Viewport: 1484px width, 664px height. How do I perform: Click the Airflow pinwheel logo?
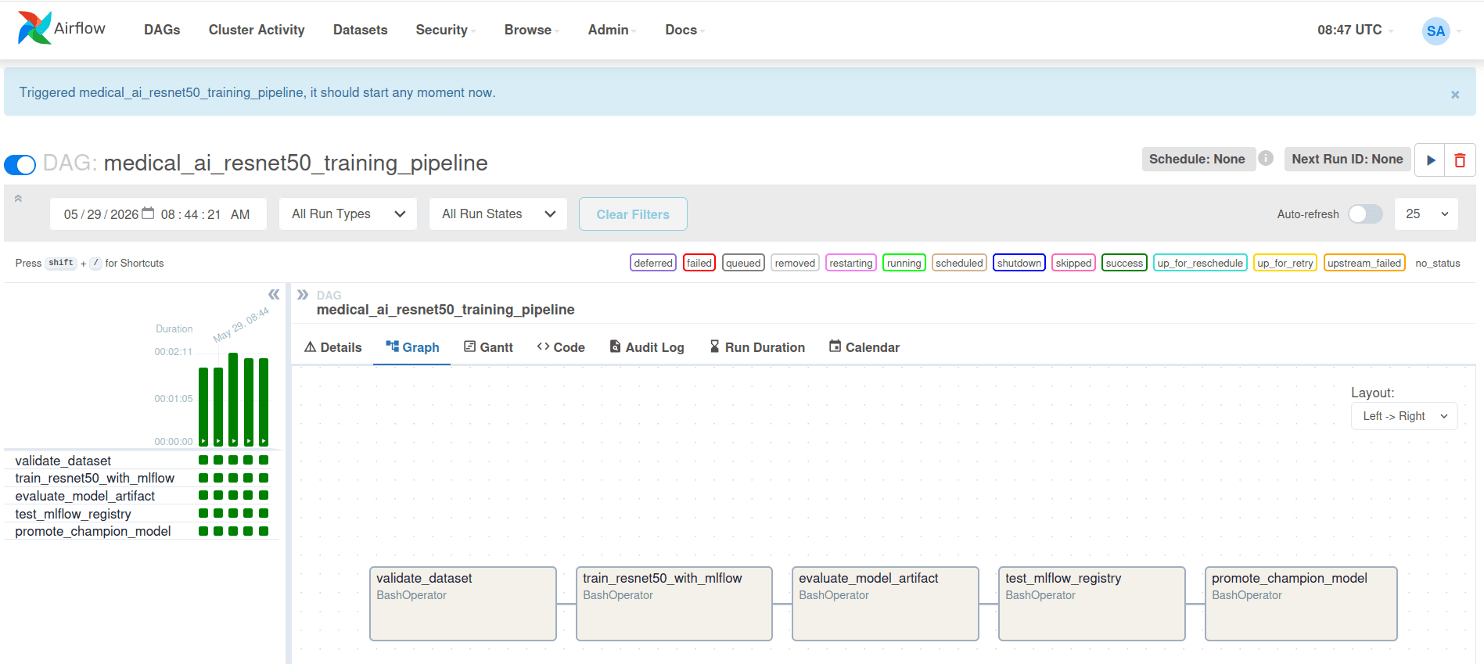34,28
